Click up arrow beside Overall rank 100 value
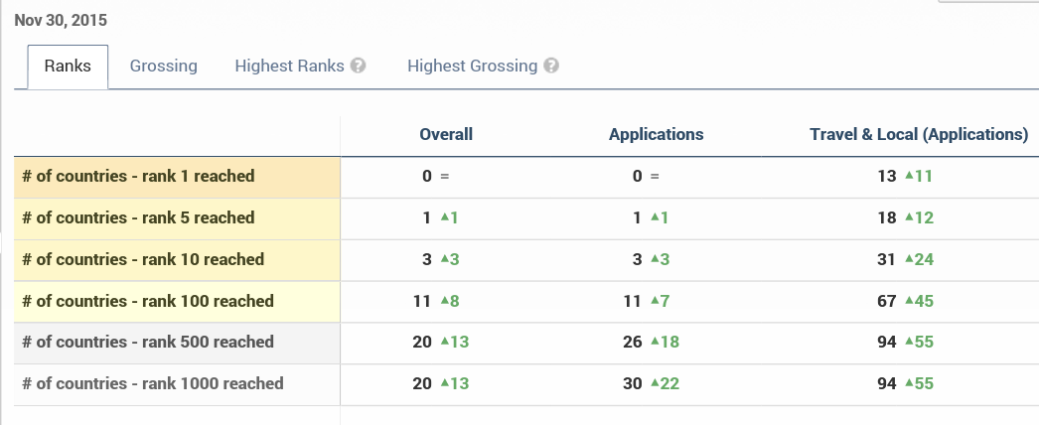This screenshot has width=1039, height=425. (443, 301)
